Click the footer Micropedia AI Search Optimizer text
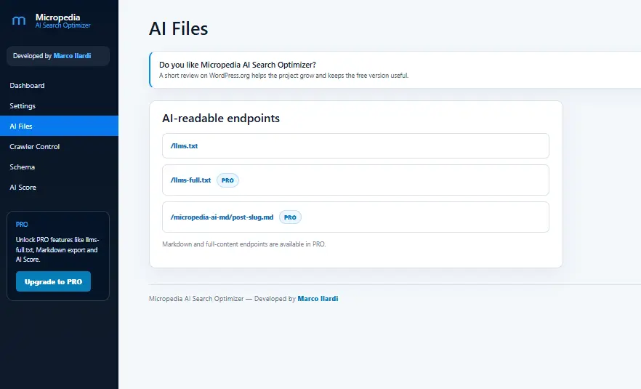 (196, 299)
